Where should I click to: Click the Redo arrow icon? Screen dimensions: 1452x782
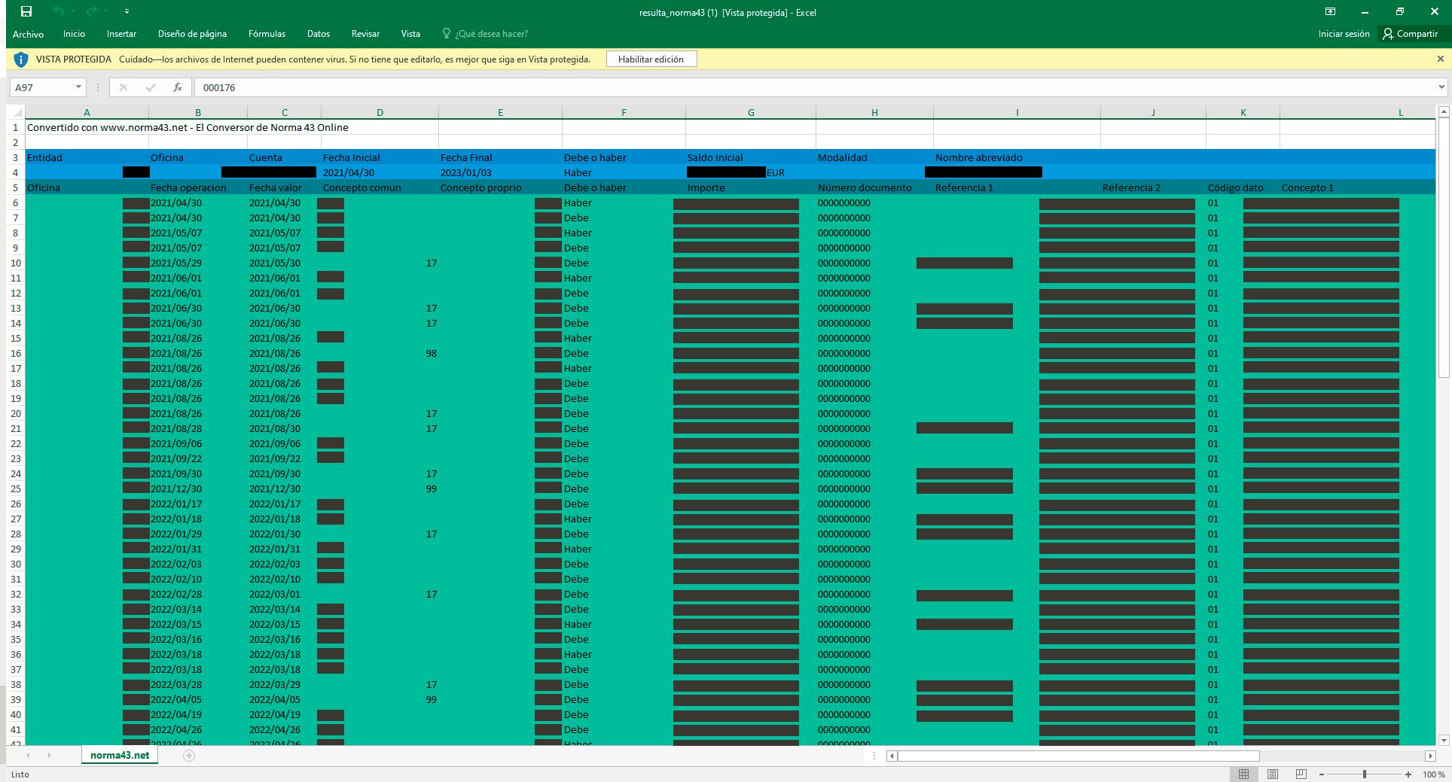(91, 11)
